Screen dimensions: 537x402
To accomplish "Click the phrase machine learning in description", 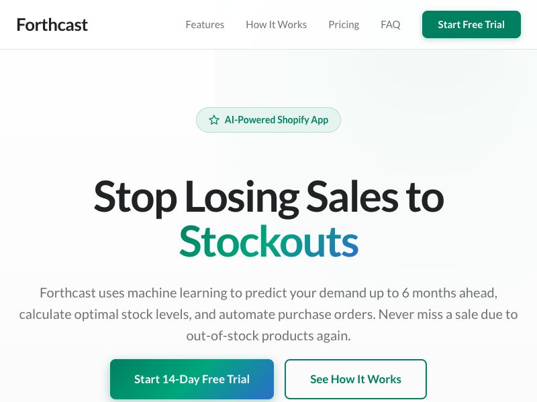I will coord(203,293).
